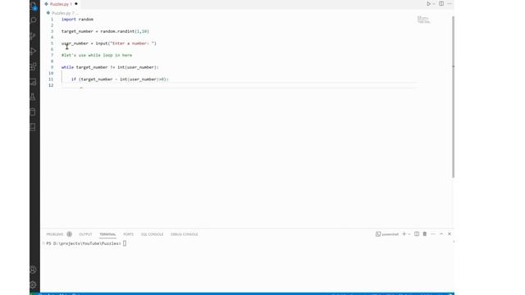Maximize the panel with chevron up
The image size is (525, 295).
[441, 234]
